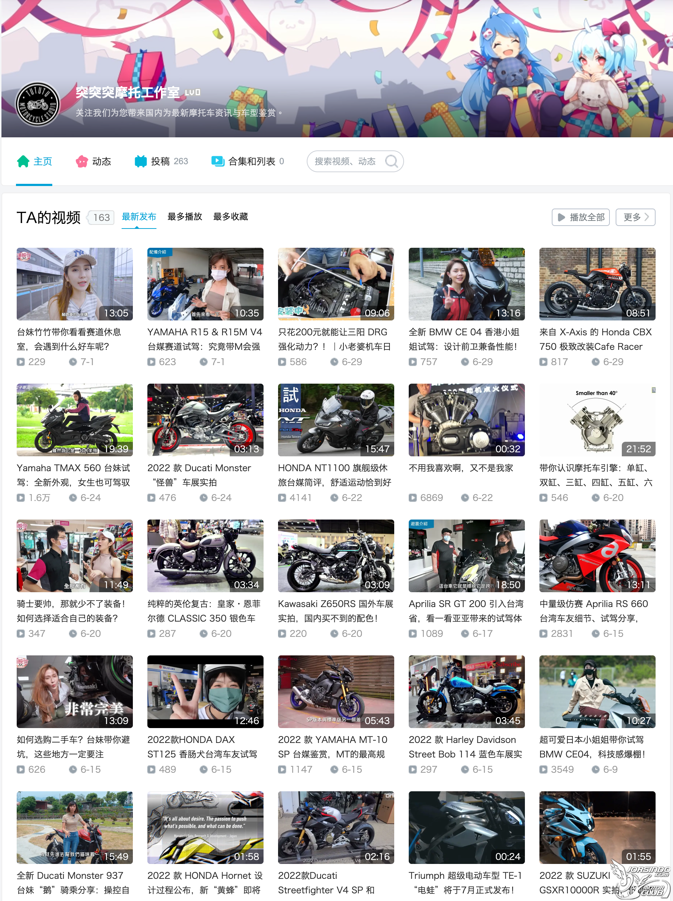Sort videos by 最多播放

[185, 217]
